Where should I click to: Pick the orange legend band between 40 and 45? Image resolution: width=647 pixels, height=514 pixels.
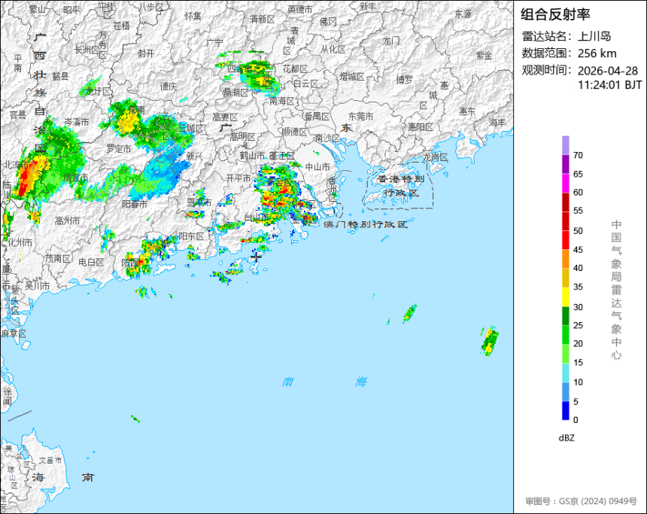click(x=566, y=259)
